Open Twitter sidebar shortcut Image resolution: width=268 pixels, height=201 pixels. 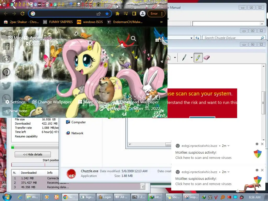pos(6,86)
